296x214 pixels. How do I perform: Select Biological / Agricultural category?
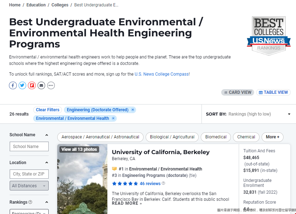[x=172, y=137]
